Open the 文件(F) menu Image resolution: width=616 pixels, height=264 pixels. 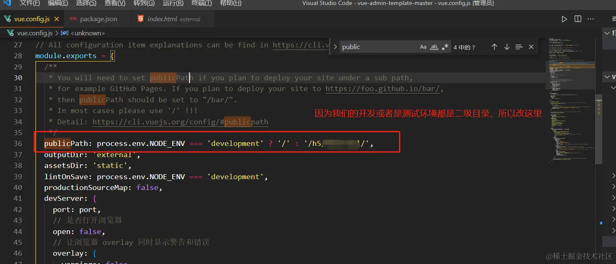click(x=30, y=3)
